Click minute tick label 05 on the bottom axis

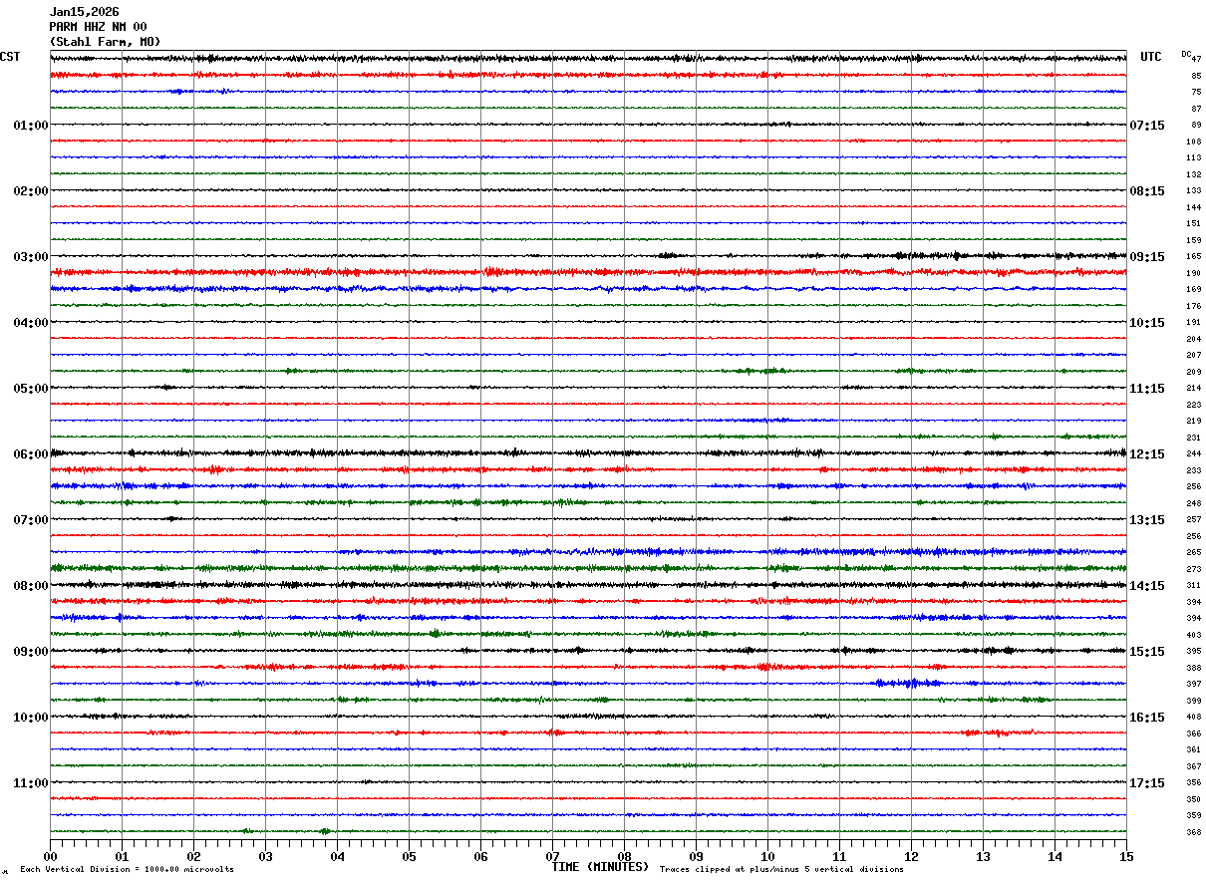(409, 856)
